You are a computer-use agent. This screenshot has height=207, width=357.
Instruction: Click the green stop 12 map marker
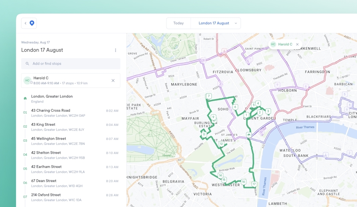pos(221,144)
